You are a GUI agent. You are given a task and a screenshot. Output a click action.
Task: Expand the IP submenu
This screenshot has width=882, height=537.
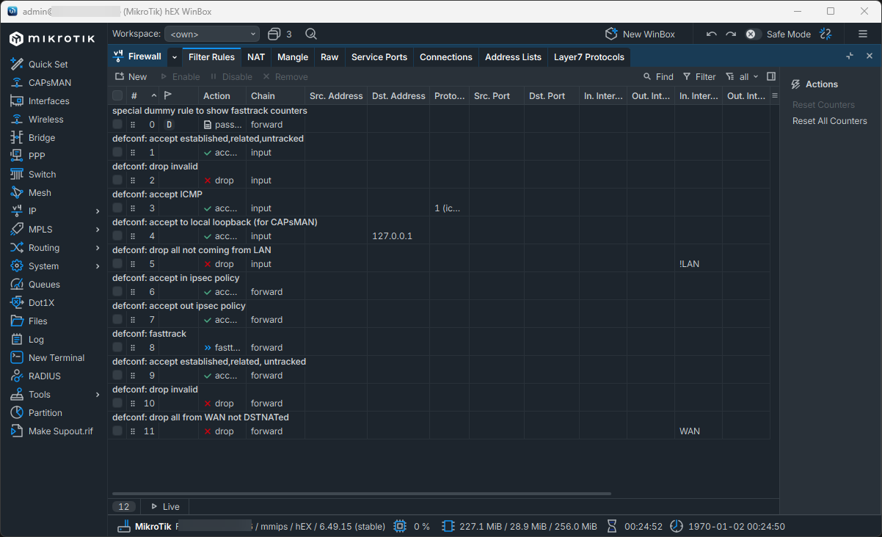98,211
